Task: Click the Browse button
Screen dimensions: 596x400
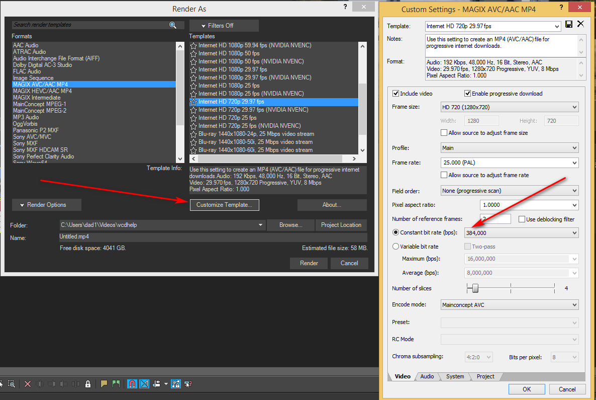Action: tap(291, 225)
